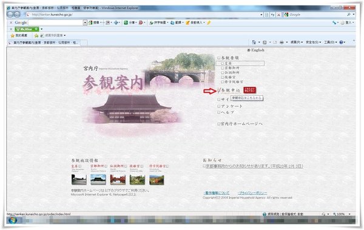Click the red badge beside 参観申込

250,90
